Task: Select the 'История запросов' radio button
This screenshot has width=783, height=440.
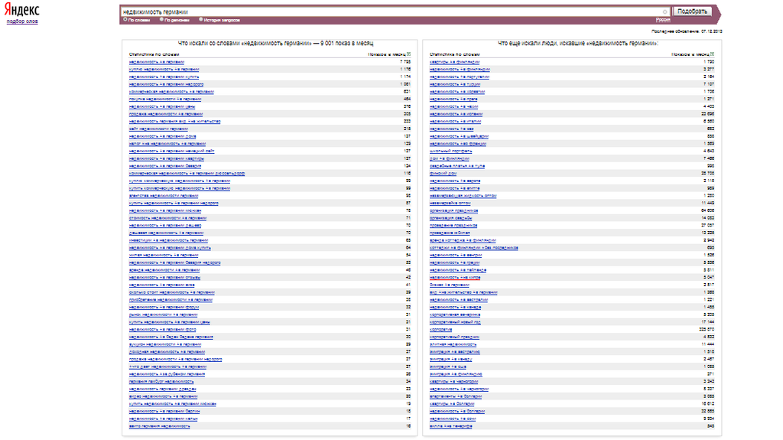Action: (201, 19)
